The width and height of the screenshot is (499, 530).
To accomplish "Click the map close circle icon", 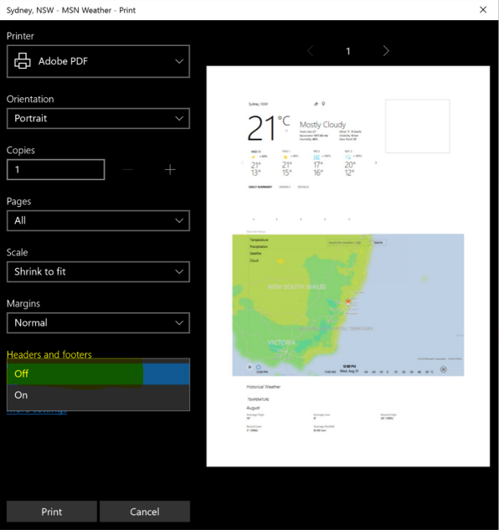I will tap(444, 369).
